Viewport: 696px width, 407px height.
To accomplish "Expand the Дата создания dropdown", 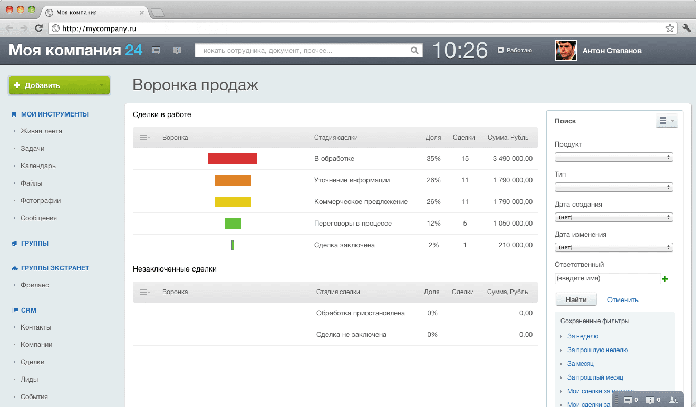I will [614, 217].
